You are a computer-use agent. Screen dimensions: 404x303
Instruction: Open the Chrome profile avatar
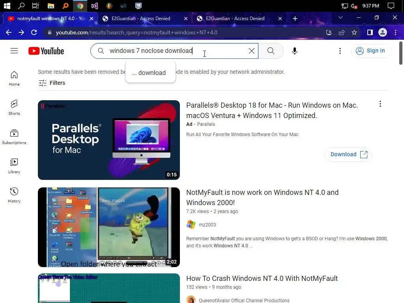[x=383, y=32]
